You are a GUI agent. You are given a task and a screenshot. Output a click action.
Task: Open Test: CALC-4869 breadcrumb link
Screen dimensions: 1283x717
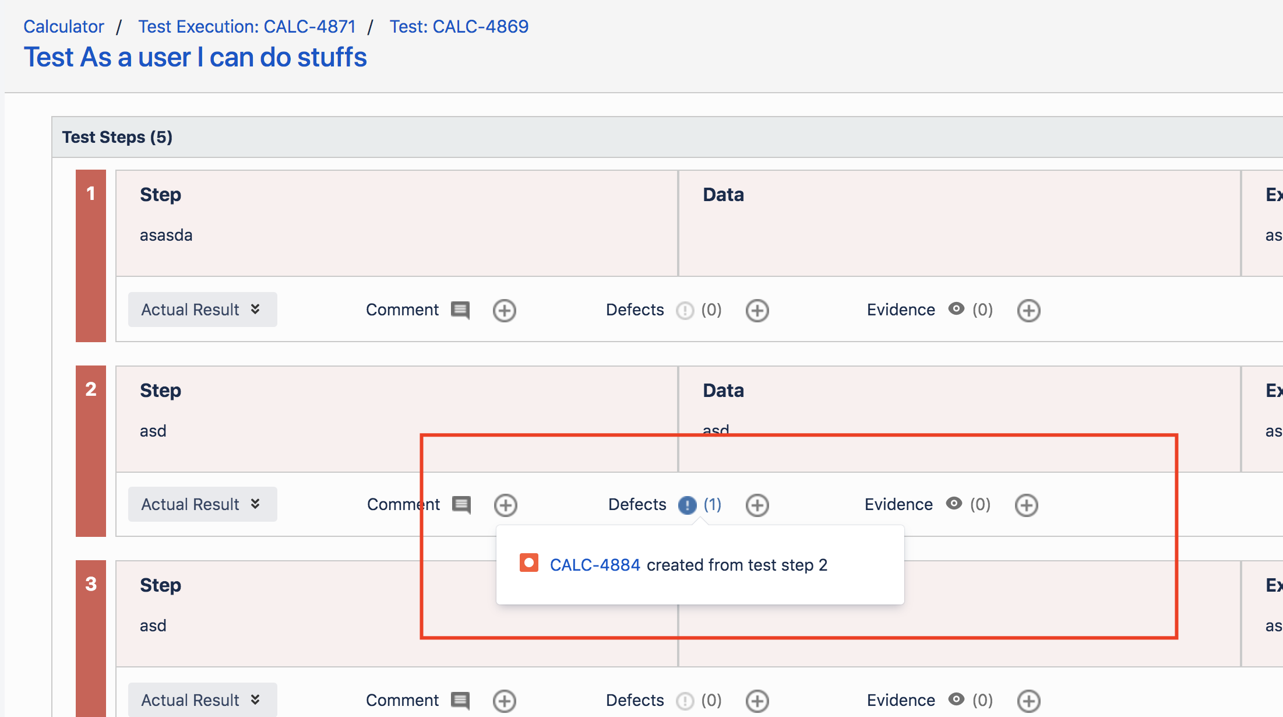pos(459,27)
